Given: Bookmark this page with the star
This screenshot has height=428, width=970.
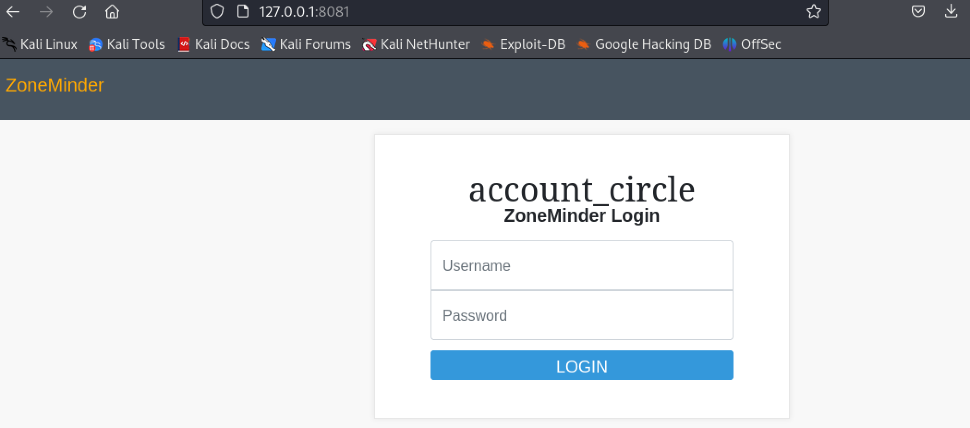Looking at the screenshot, I should tap(813, 12).
